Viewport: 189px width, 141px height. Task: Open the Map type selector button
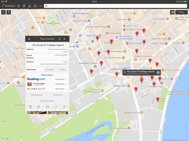181,12
